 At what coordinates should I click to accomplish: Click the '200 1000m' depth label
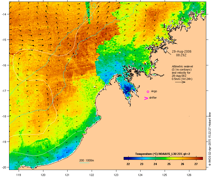[86, 160]
